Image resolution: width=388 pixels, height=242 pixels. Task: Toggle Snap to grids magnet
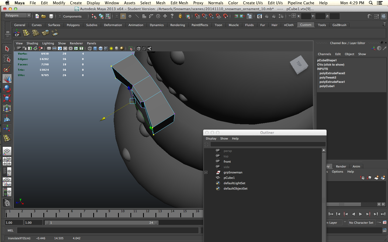(197, 16)
